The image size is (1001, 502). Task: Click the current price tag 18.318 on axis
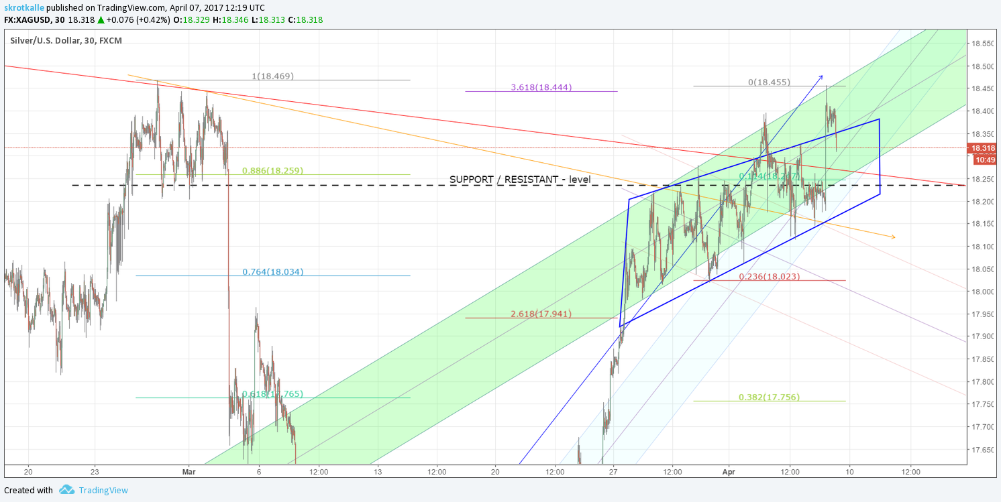(982, 148)
